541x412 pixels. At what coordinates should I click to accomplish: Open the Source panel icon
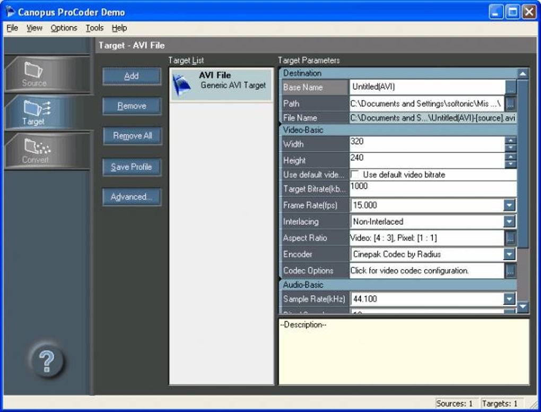pyautogui.click(x=33, y=70)
